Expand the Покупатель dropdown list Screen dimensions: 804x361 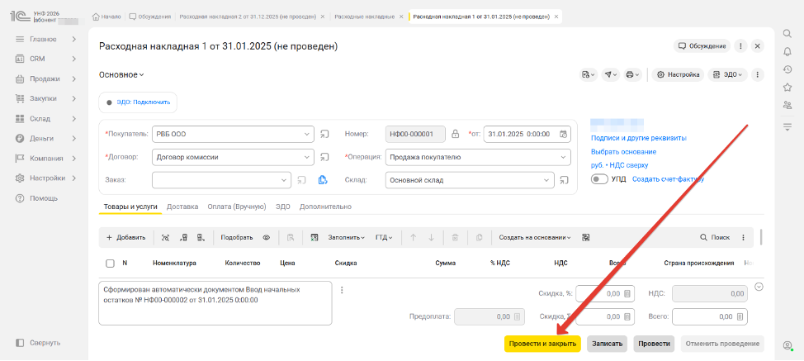tap(307, 134)
